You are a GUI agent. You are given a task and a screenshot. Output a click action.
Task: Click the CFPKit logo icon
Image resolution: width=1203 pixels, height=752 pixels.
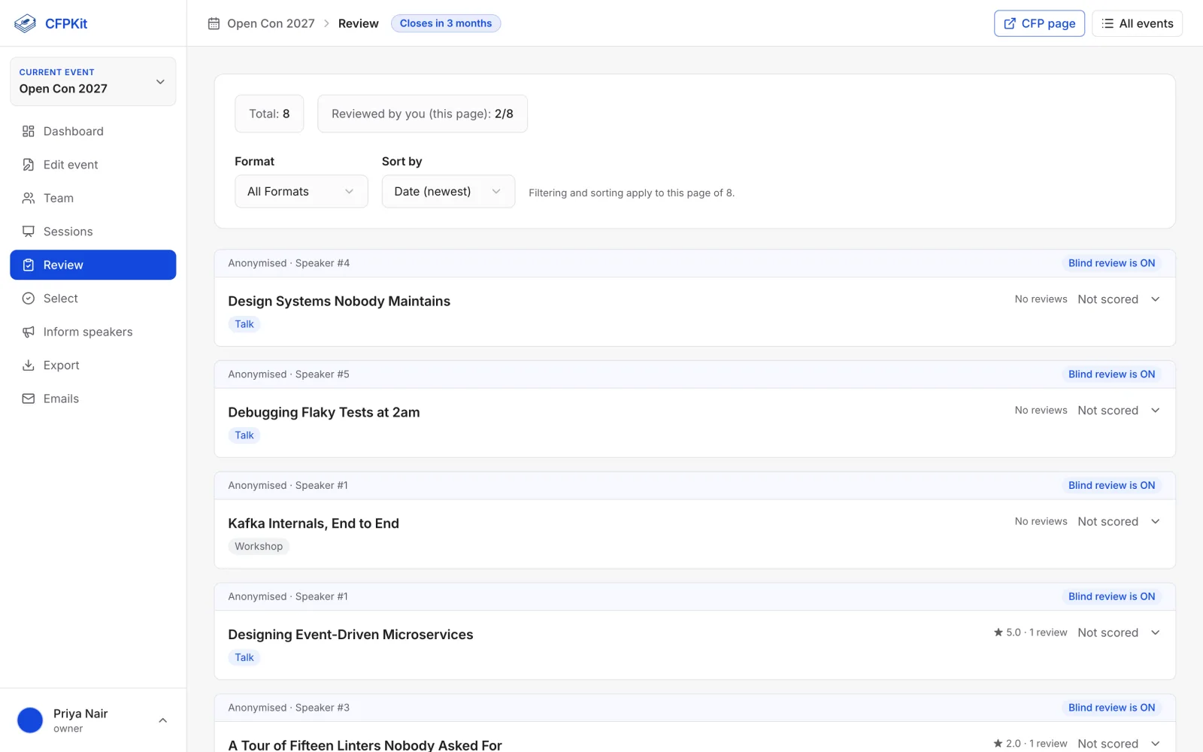(x=25, y=23)
